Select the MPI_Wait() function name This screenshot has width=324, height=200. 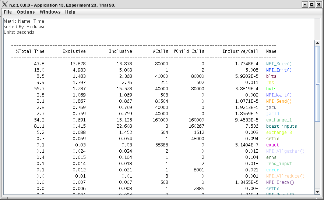tap(279, 95)
